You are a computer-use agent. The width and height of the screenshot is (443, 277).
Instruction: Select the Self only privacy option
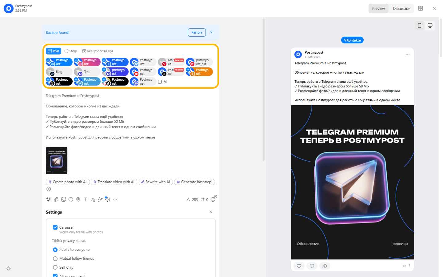coord(55,267)
